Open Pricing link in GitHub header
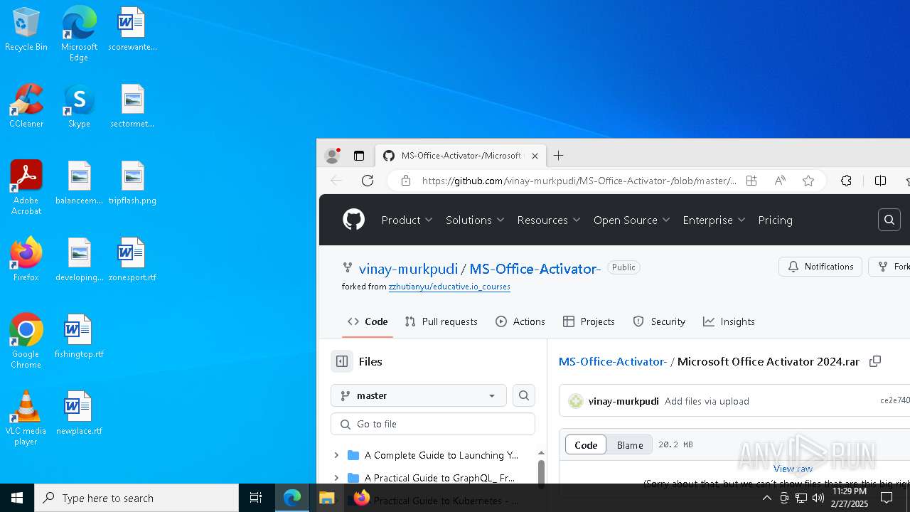The width and height of the screenshot is (910, 512). (x=775, y=220)
